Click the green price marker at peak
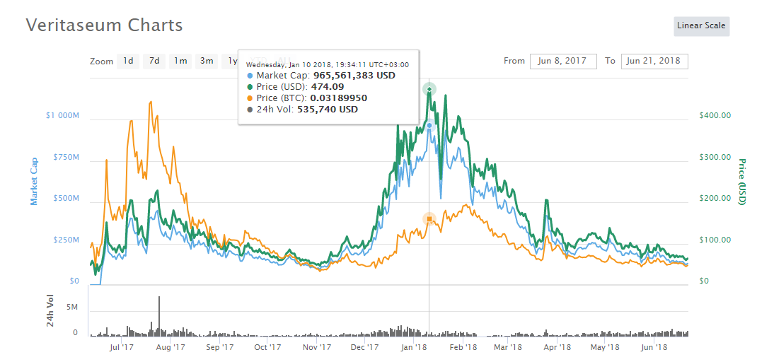The height and width of the screenshot is (362, 757). coord(429,89)
